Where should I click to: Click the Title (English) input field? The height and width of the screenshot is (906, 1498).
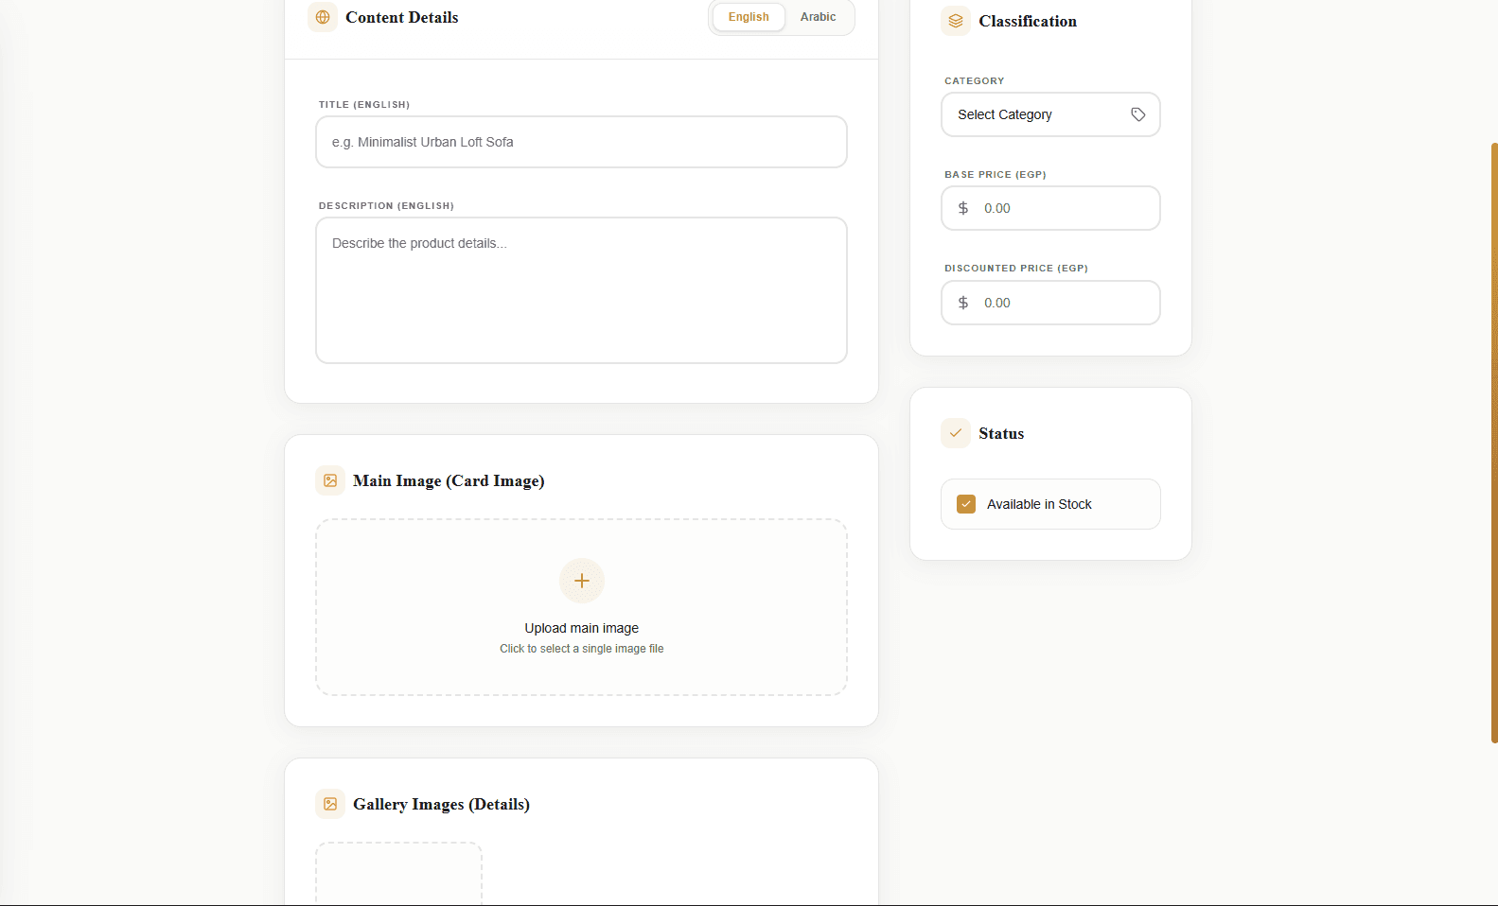point(581,142)
